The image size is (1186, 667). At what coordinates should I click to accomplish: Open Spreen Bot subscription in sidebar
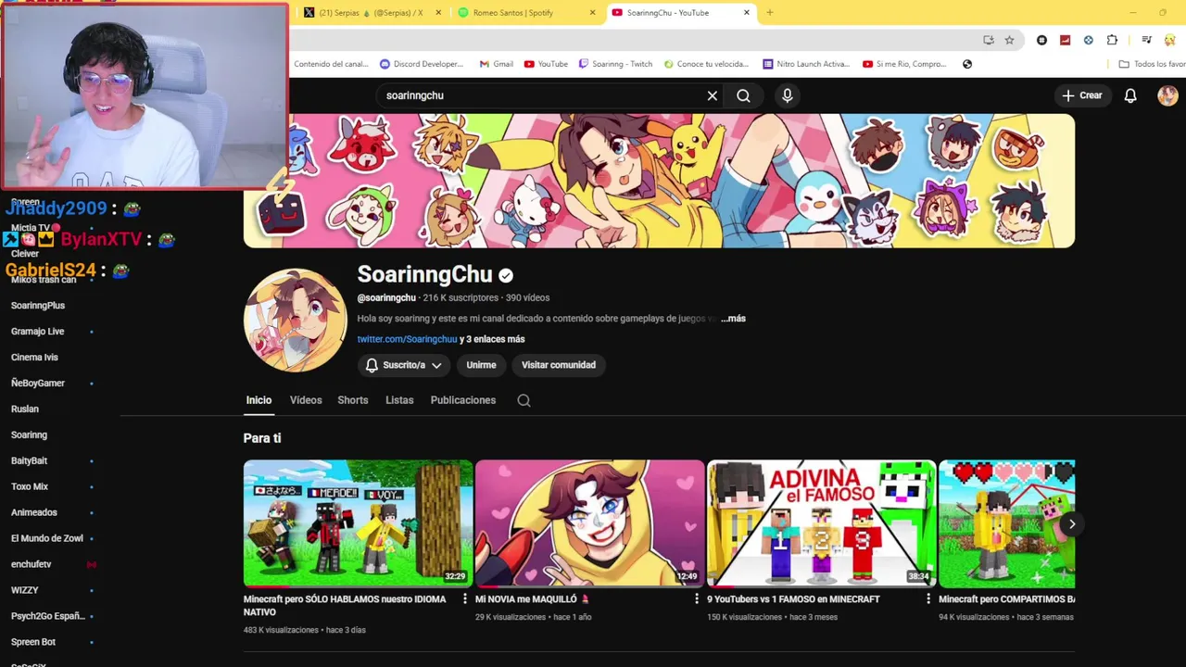pos(33,643)
